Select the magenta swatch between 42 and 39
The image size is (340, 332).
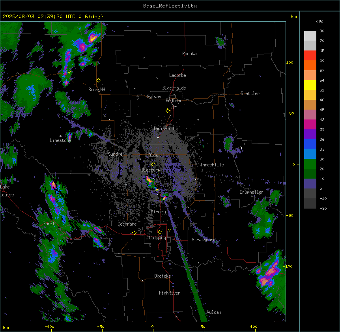(310, 124)
